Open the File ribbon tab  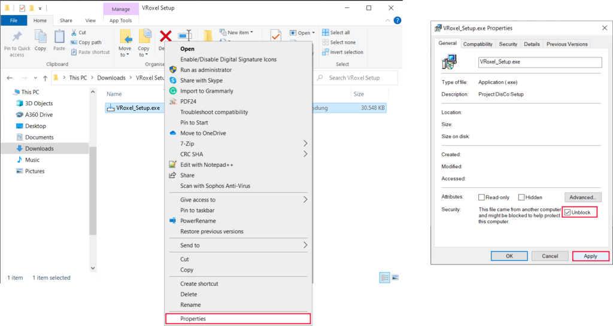pyautogui.click(x=14, y=20)
